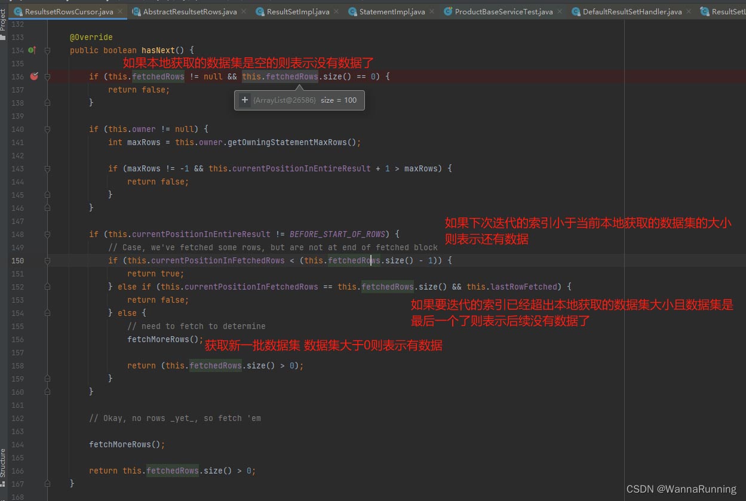This screenshot has width=746, height=501.
Task: Click the StatementImpl.java class file icon
Action: tap(352, 11)
